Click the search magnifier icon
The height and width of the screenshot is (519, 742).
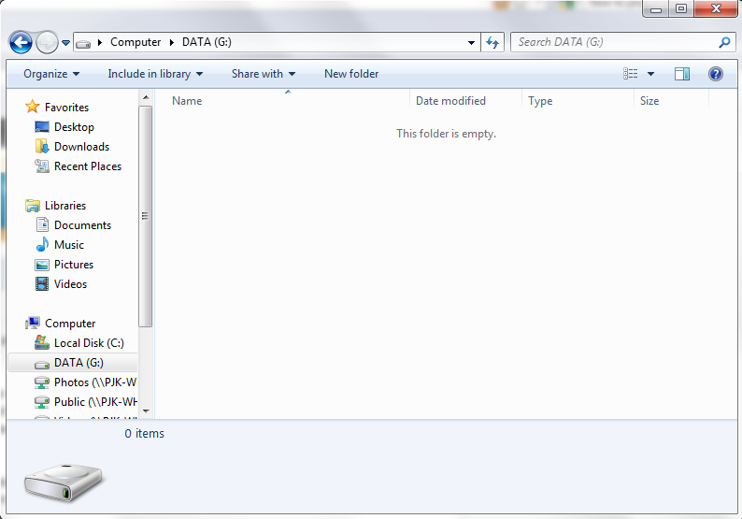click(724, 43)
